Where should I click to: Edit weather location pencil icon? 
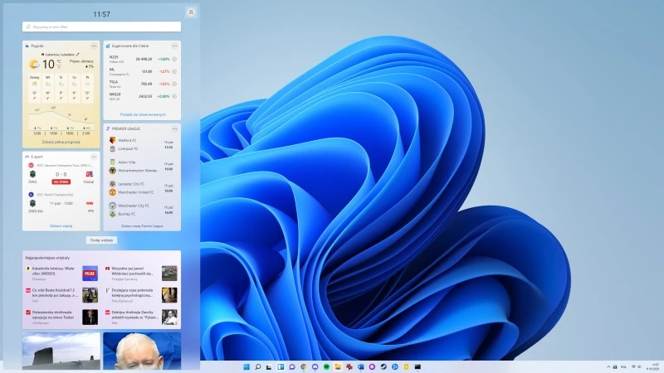coord(78,55)
